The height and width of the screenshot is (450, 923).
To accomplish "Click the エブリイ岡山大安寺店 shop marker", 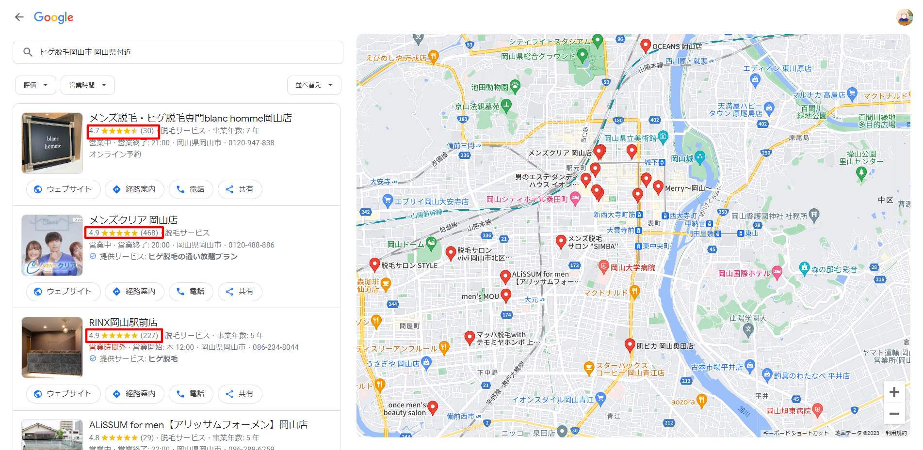I will pyautogui.click(x=388, y=201).
